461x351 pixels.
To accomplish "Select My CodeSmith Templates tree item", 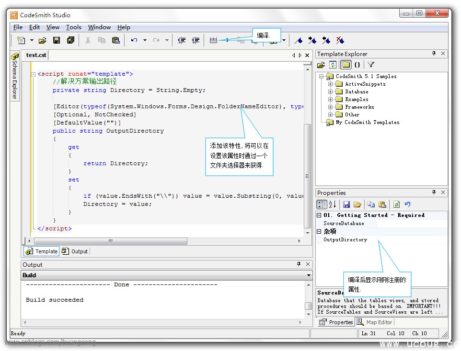I will pos(368,122).
